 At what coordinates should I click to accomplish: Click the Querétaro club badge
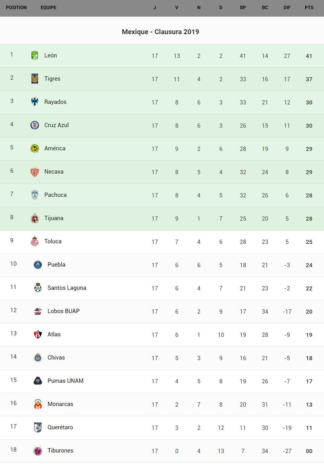[x=38, y=427]
